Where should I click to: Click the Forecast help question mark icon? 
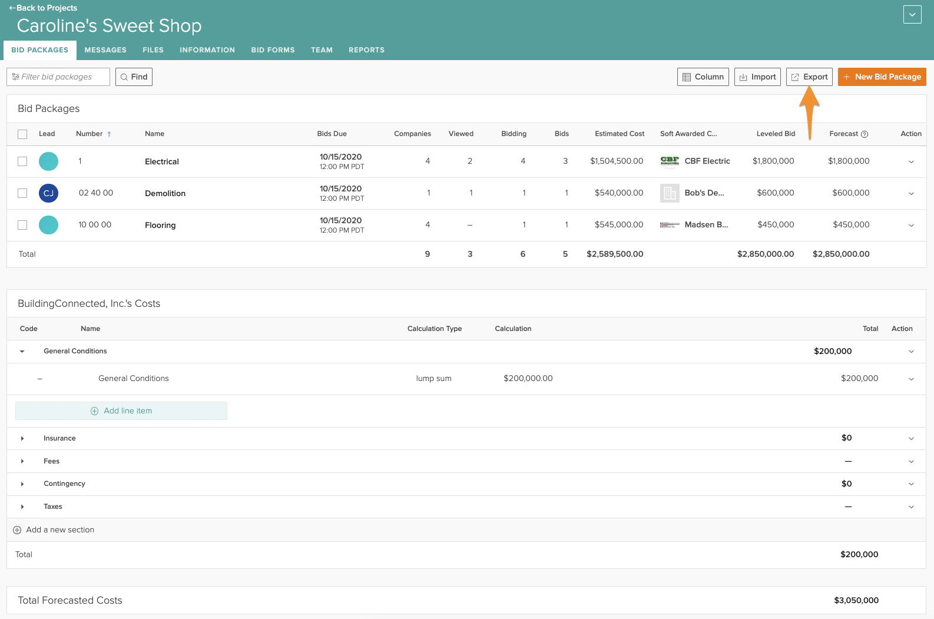pos(865,134)
